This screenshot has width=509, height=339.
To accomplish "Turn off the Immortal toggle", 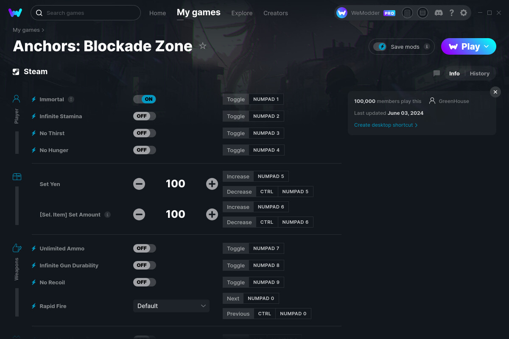I will 144,99.
